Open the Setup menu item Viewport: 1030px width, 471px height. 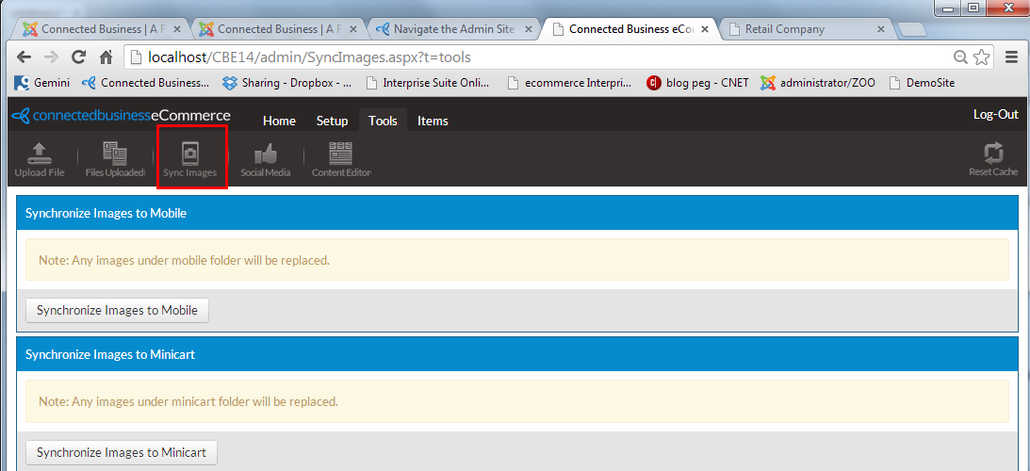(x=333, y=121)
